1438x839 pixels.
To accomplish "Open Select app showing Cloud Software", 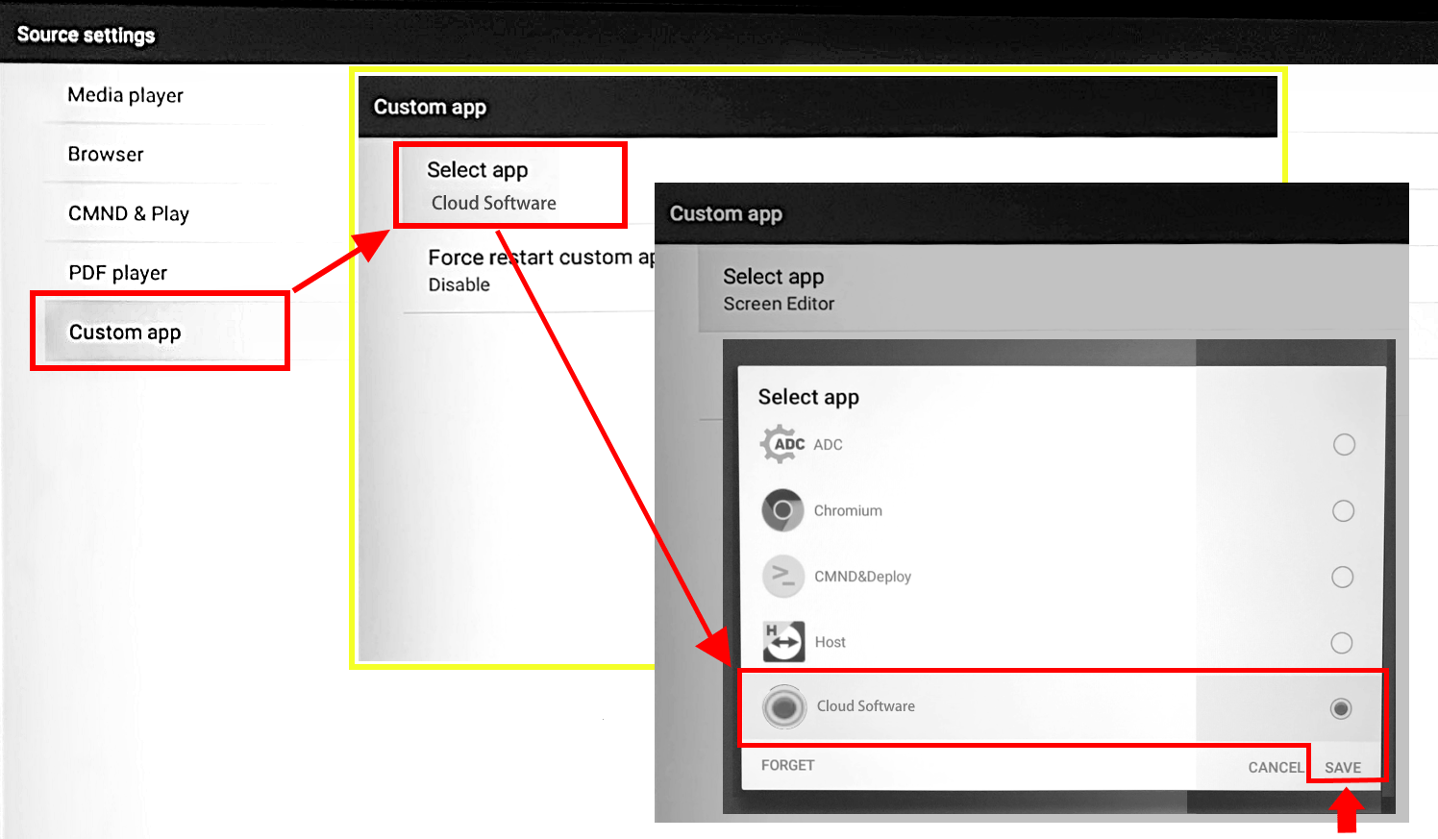I will coord(510,185).
